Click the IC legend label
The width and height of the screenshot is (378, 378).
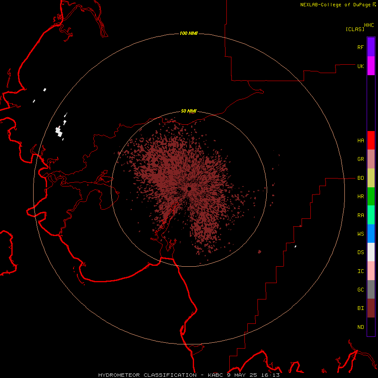361,271
